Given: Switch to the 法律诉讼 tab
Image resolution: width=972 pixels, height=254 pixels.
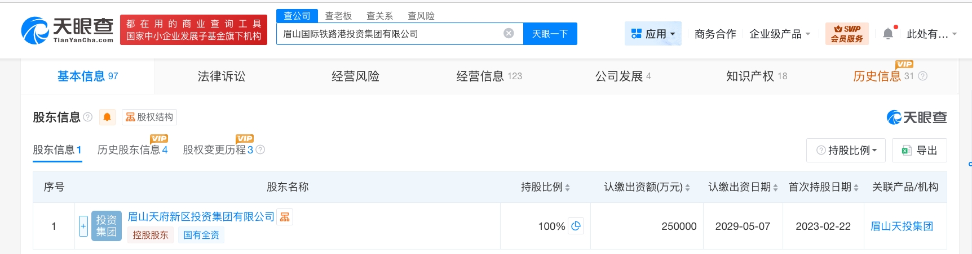Looking at the screenshot, I should 222,76.
